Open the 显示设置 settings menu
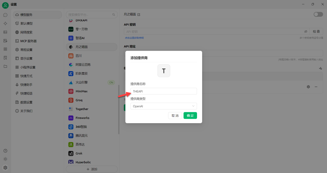Image resolution: width=327 pixels, height=173 pixels. pyautogui.click(x=37, y=58)
